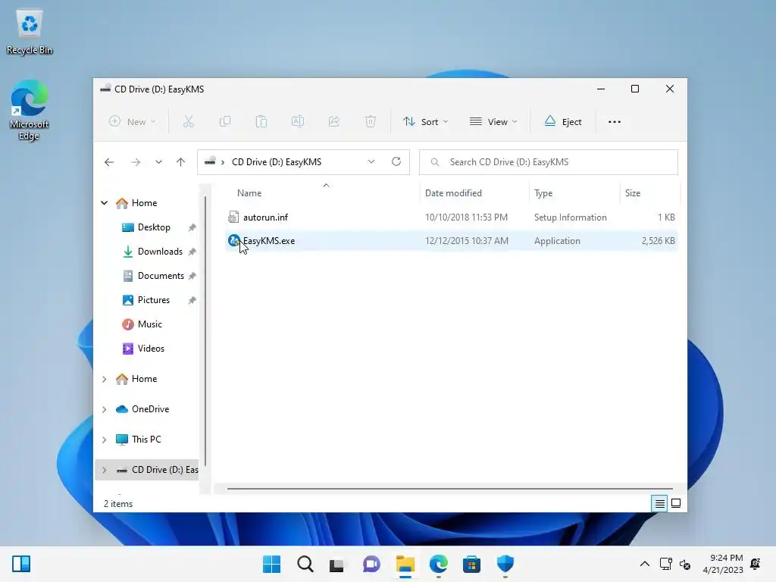Expand the CD Drive (D:) tree node

pos(105,470)
